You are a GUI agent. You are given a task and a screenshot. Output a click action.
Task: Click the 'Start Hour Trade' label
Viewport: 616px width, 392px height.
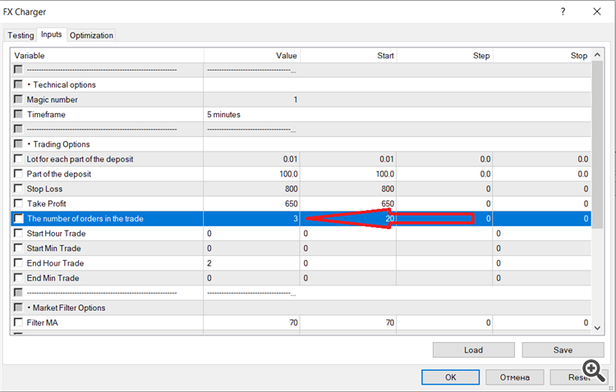click(56, 234)
